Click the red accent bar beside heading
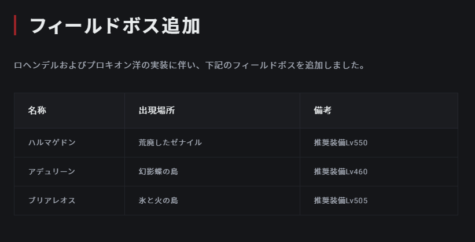The width and height of the screenshot is (475, 242). 15,25
